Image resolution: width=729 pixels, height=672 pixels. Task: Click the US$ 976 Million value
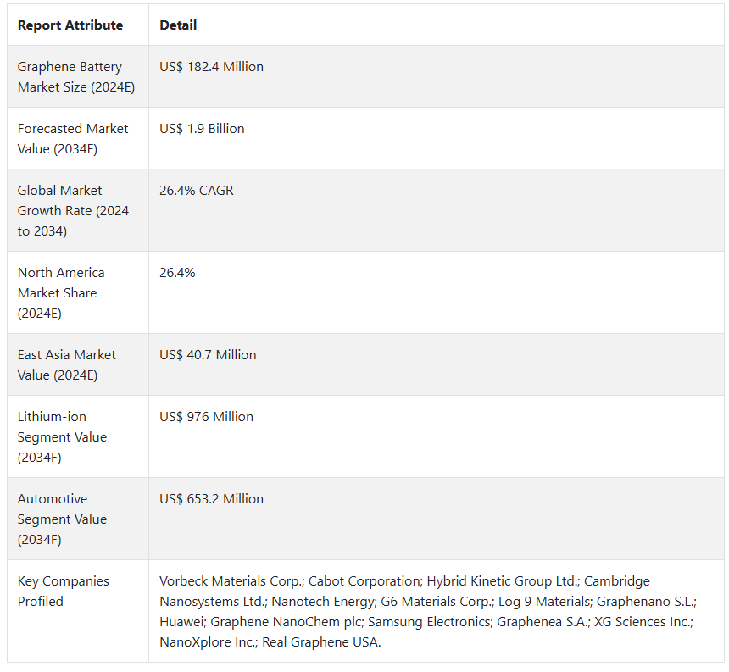tap(206, 417)
